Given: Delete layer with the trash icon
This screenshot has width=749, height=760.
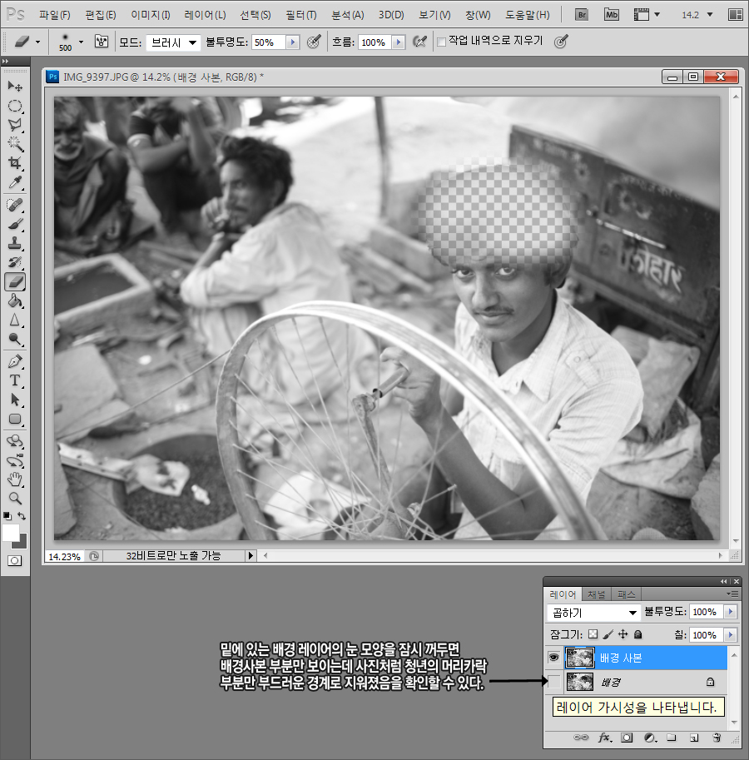Looking at the screenshot, I should pyautogui.click(x=717, y=738).
